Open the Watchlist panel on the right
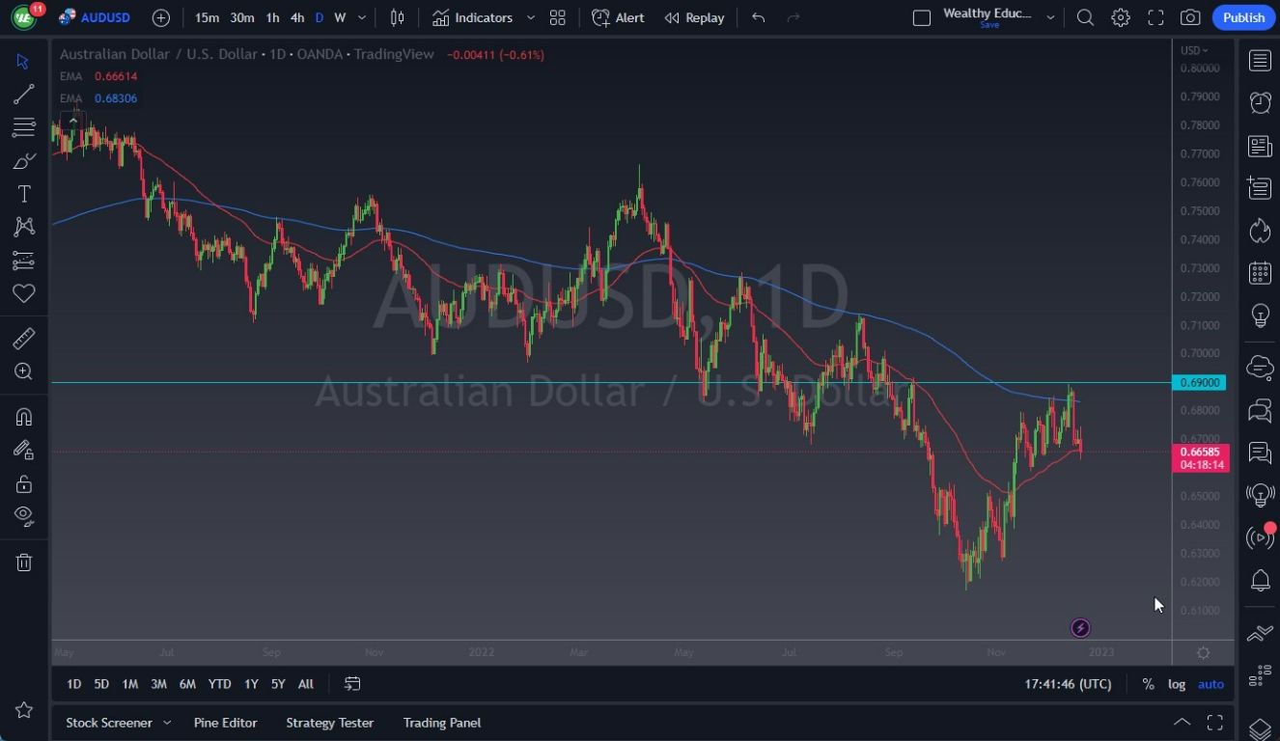 [1260, 60]
